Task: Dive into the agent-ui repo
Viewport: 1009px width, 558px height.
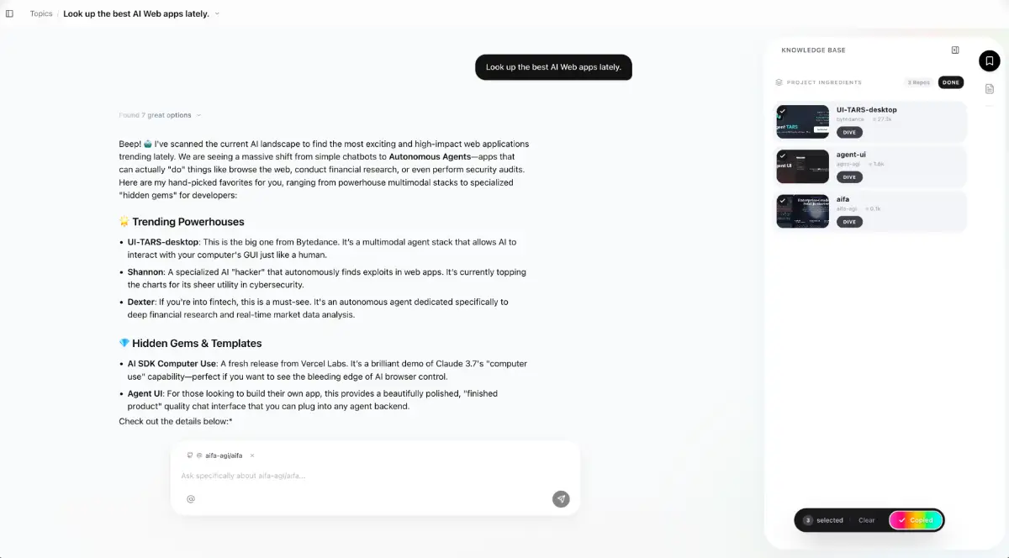Action: (849, 177)
